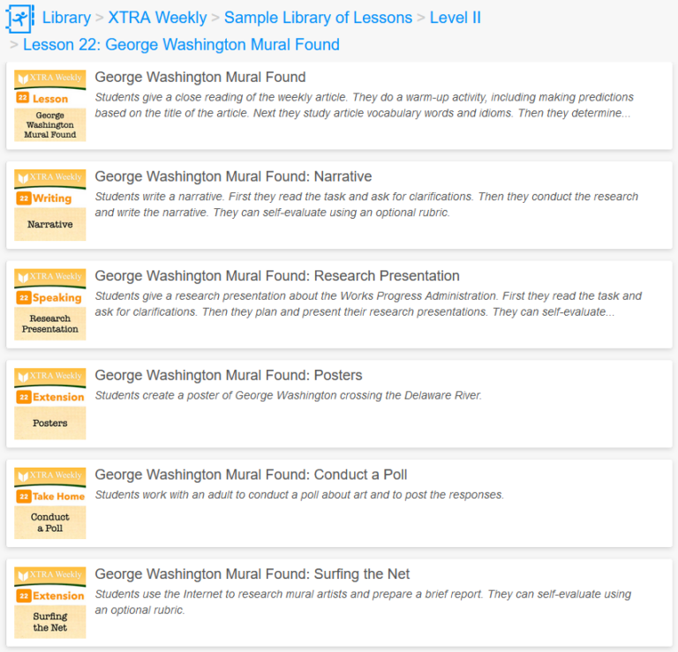This screenshot has height=652, width=678.
Task: Click the poll description about posting responses
Action: (x=299, y=495)
